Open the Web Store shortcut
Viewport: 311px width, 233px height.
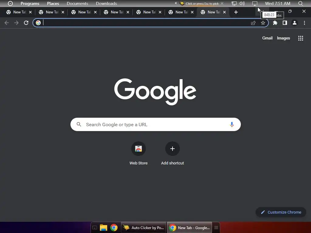tap(138, 153)
